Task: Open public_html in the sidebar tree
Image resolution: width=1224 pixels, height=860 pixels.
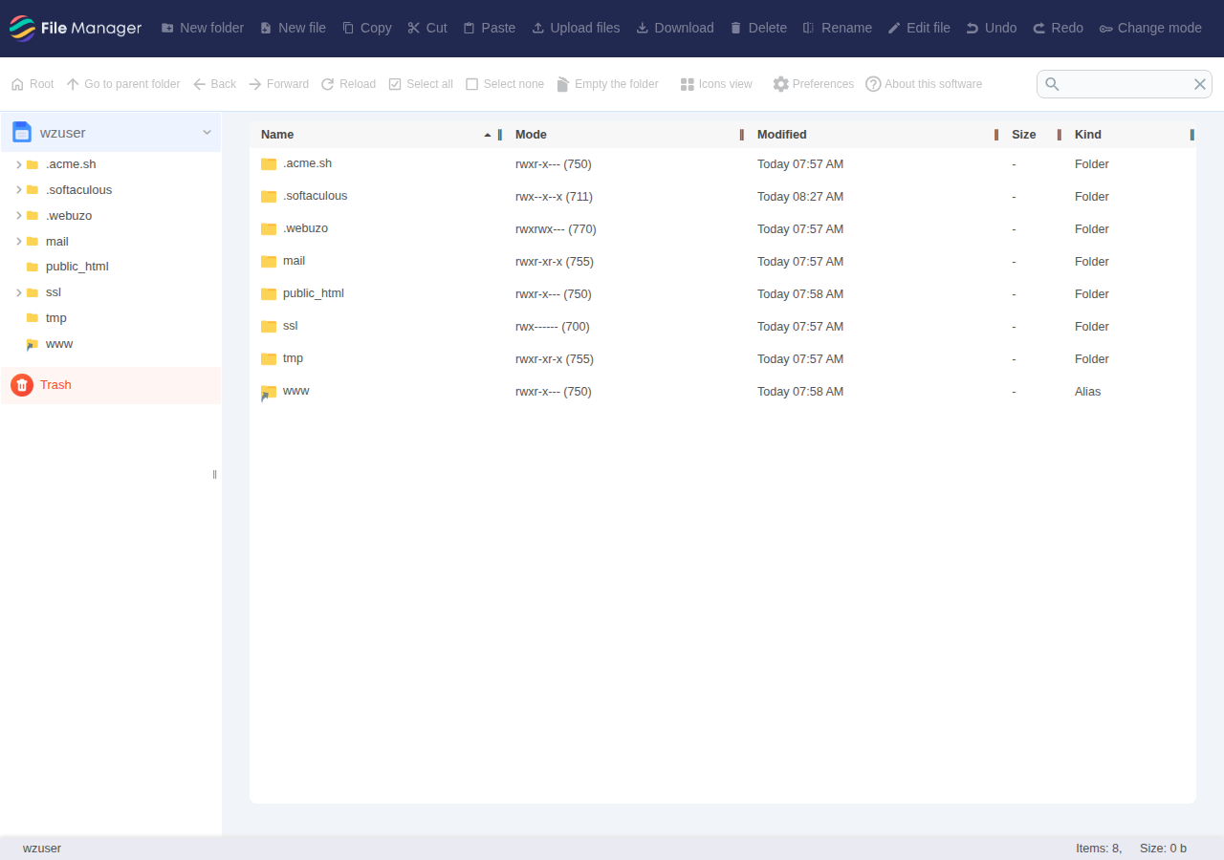Action: click(x=77, y=267)
